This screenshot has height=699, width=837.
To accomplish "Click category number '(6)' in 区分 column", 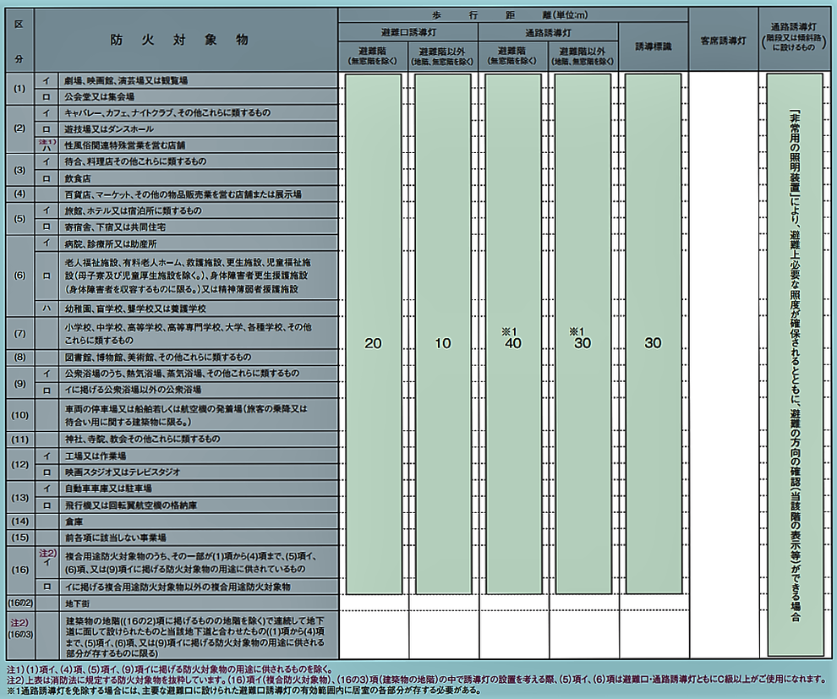I will coord(19,276).
